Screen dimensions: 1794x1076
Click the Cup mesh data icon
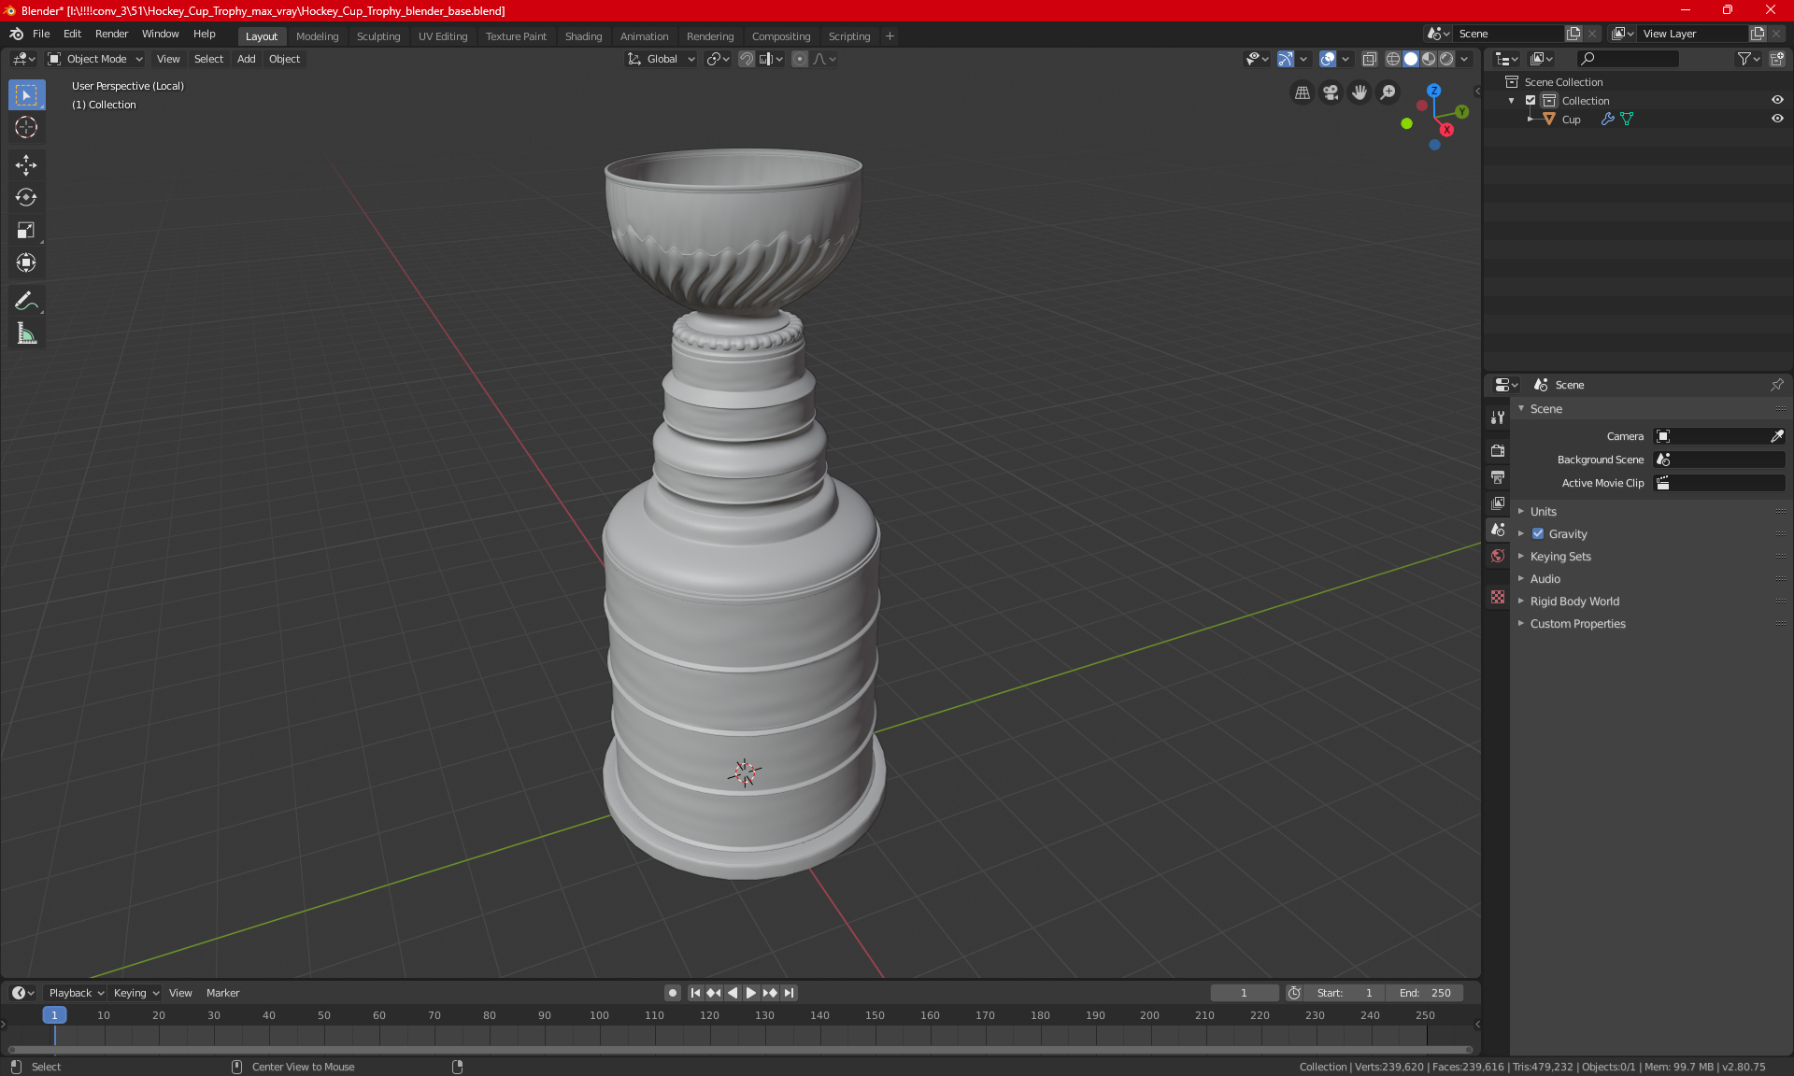[1627, 119]
